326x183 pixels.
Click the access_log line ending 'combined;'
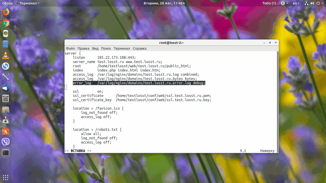136,74
